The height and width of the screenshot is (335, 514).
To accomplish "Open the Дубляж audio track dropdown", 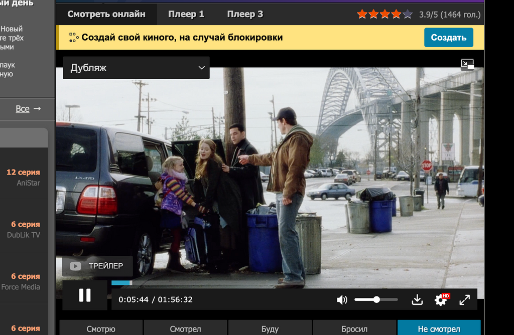I will (x=136, y=68).
